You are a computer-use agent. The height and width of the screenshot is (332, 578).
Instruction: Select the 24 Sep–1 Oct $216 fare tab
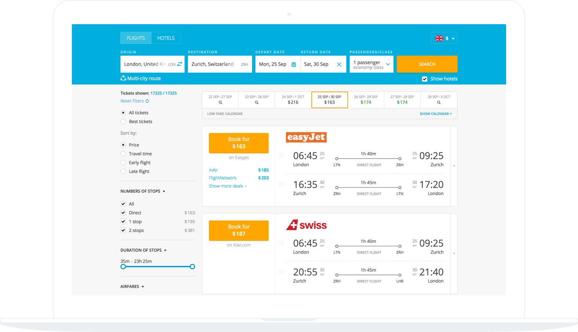[293, 100]
